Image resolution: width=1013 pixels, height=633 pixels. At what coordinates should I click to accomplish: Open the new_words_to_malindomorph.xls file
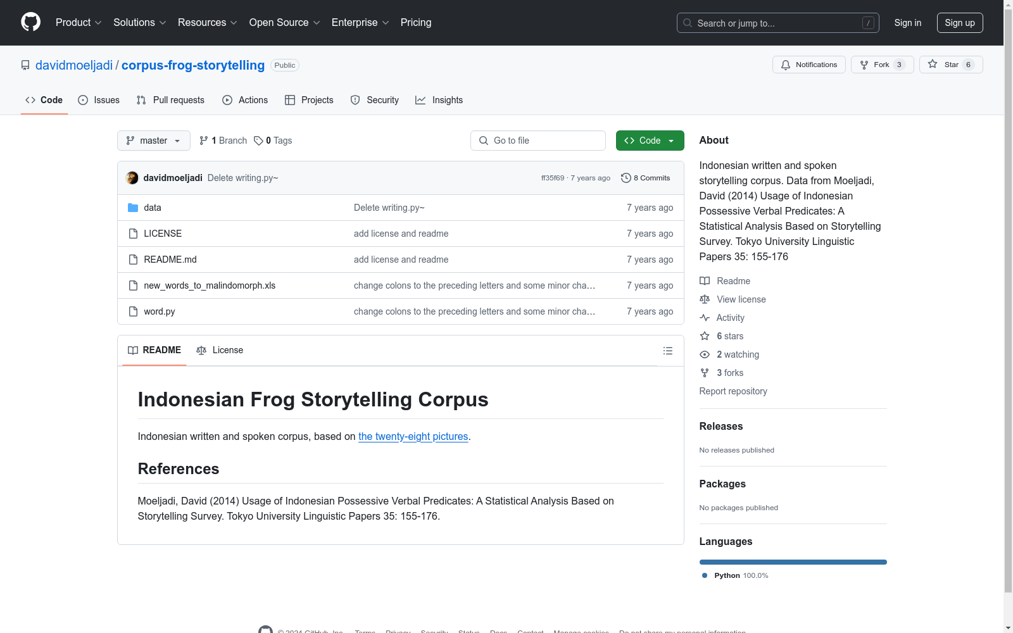(210, 285)
